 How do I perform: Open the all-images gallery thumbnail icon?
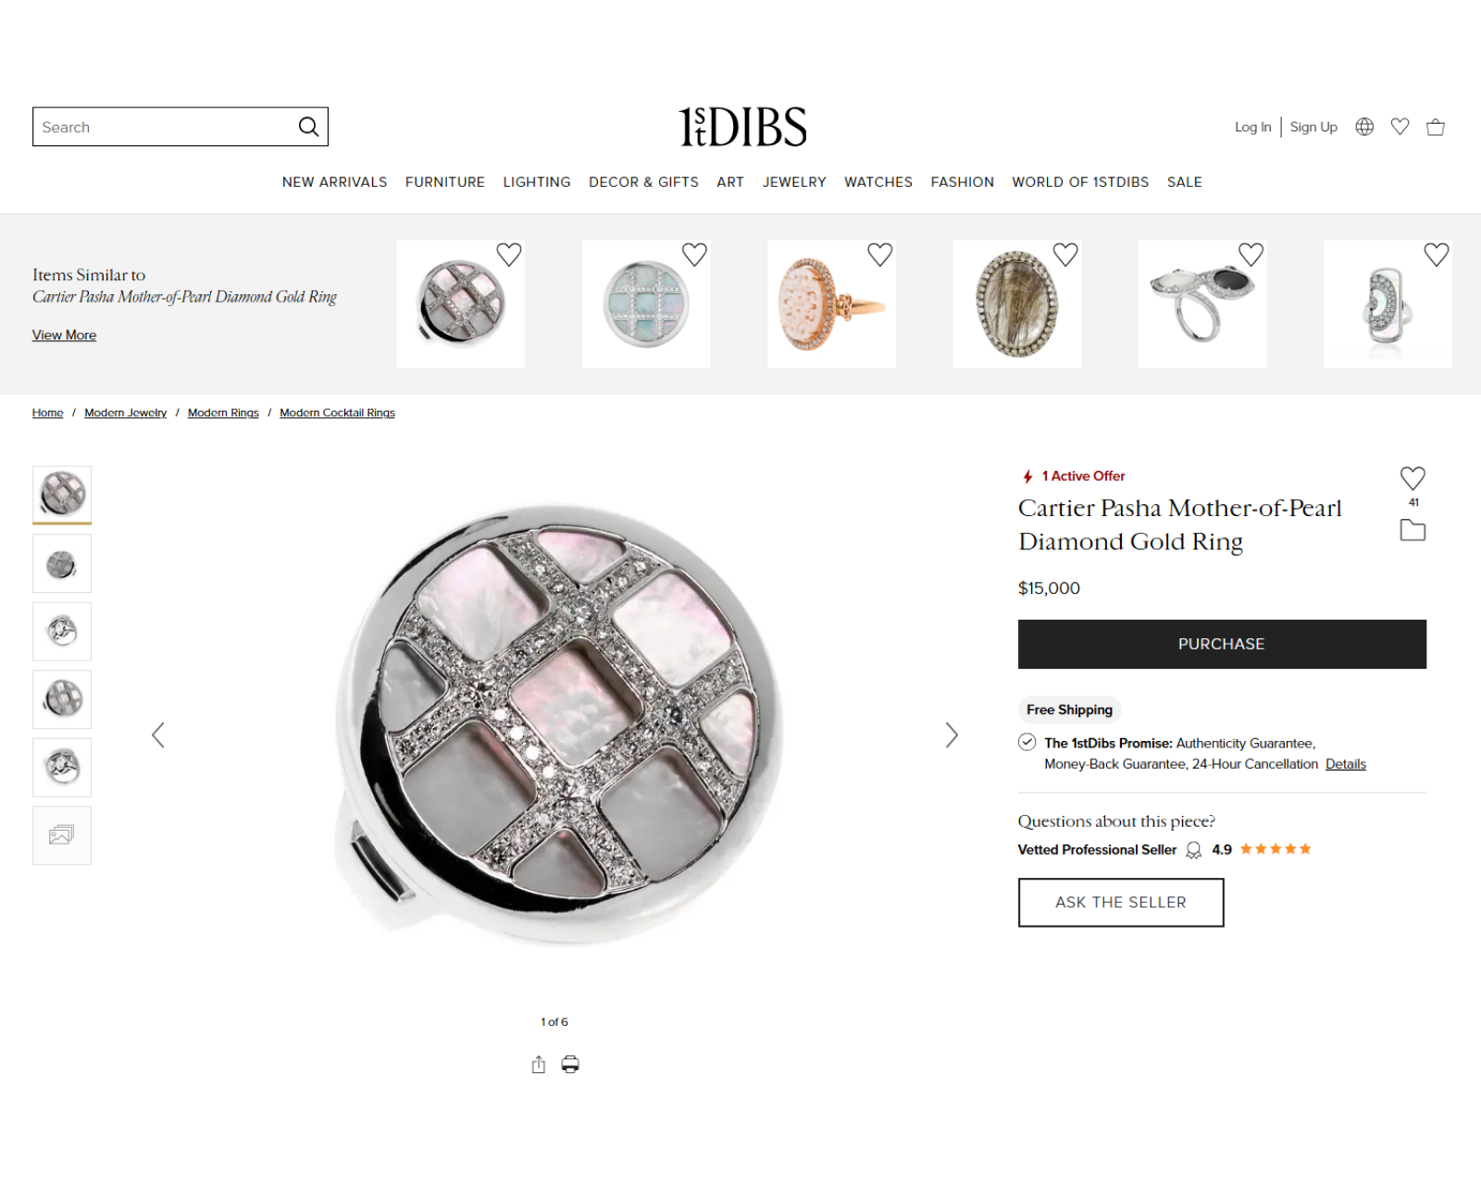(62, 835)
